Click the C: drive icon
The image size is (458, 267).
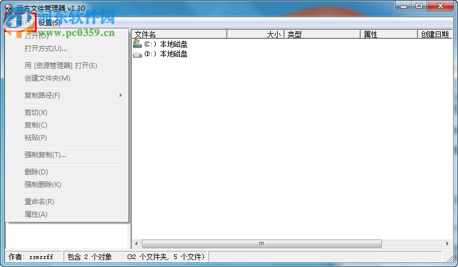pos(137,44)
